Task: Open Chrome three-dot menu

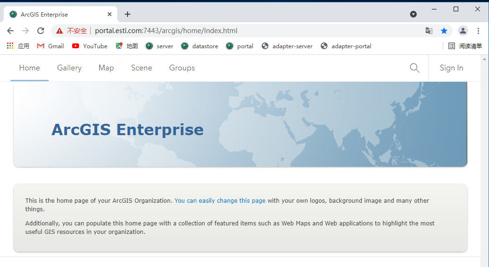Action: 478,31
